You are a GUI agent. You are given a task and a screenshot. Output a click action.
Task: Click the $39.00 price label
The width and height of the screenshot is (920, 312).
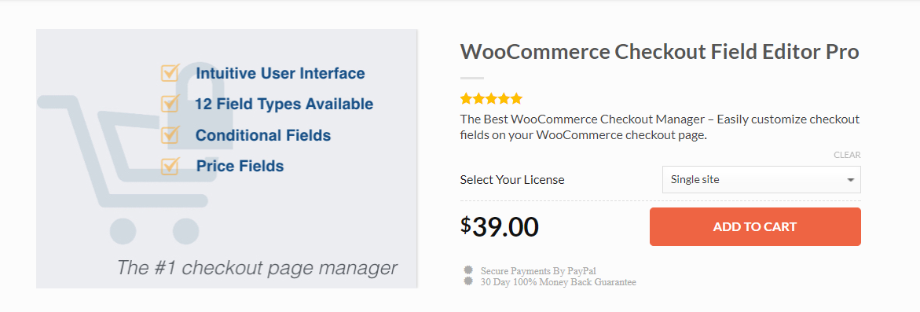coord(500,226)
